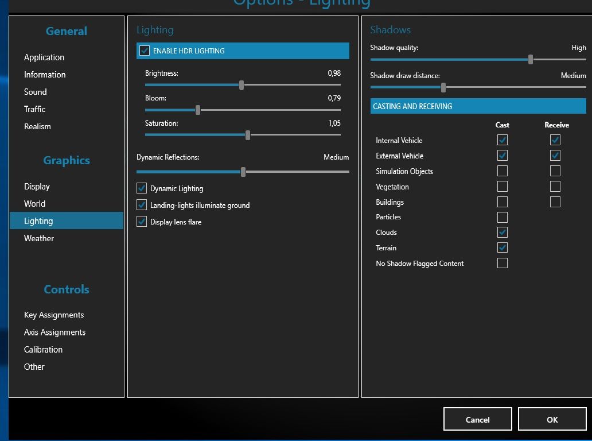Viewport: 592px width, 441px height.
Task: Uncheck the Terrain Cast box
Action: pos(502,247)
